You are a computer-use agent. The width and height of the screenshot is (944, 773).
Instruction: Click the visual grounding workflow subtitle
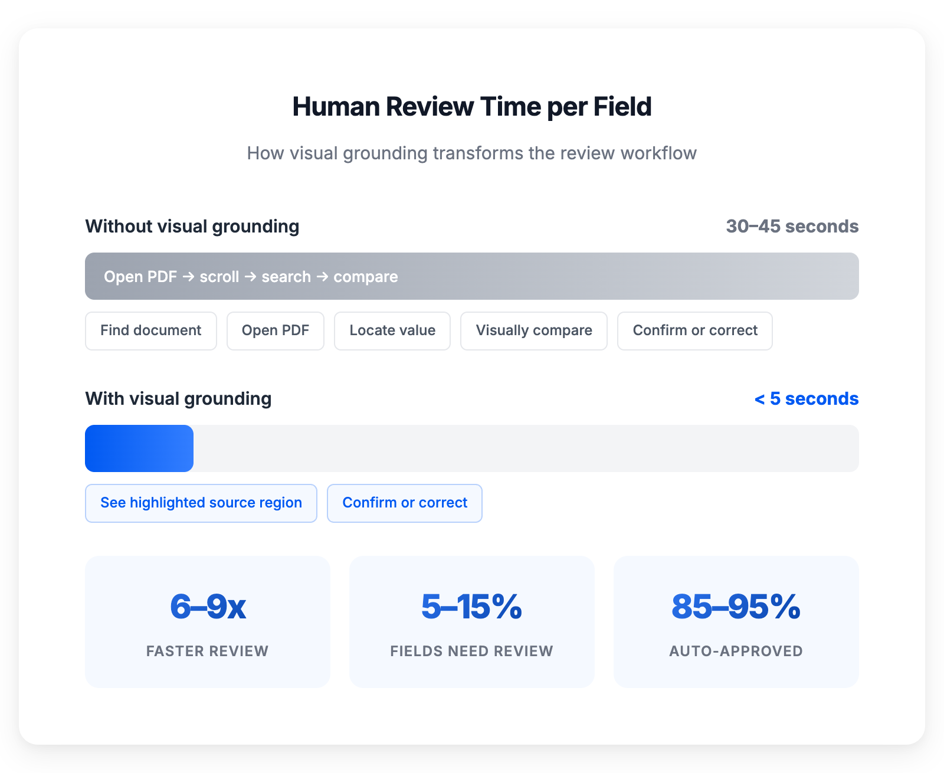(472, 153)
